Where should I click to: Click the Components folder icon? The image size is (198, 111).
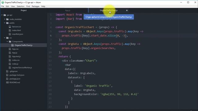click(10, 42)
